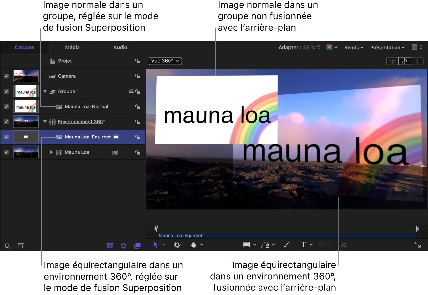Open the Vue 360° view dropdown
Image resolution: width=428 pixels, height=295 pixels.
[x=165, y=61]
